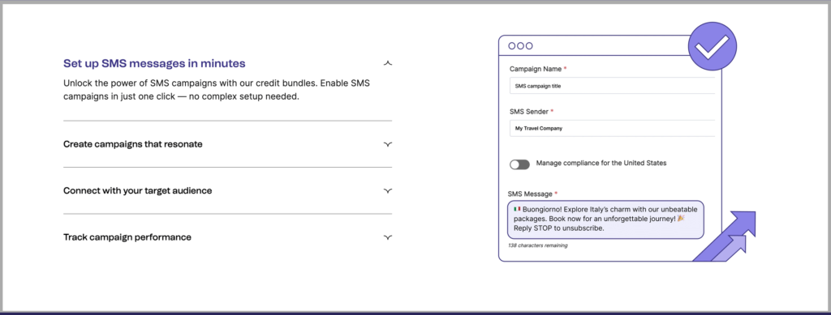Click the SMS Message box starting 'Buongiorno!'

[605, 219]
